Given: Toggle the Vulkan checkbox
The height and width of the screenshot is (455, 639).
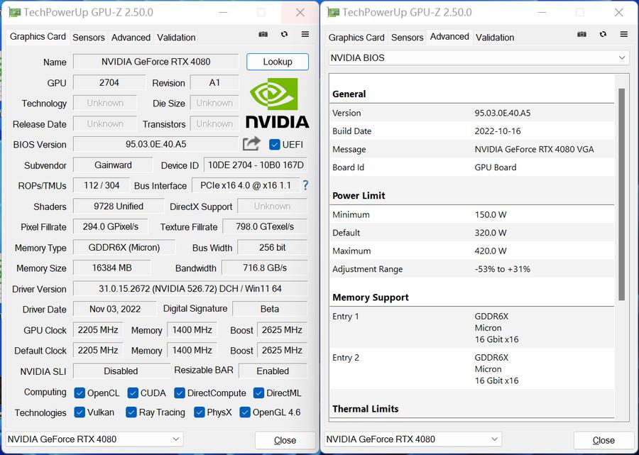Looking at the screenshot, I should coord(80,412).
